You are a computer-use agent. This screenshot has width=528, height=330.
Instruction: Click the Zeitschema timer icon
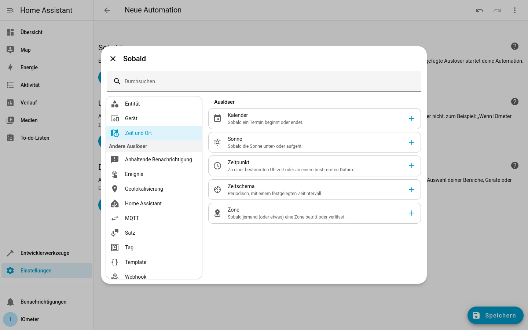217,190
